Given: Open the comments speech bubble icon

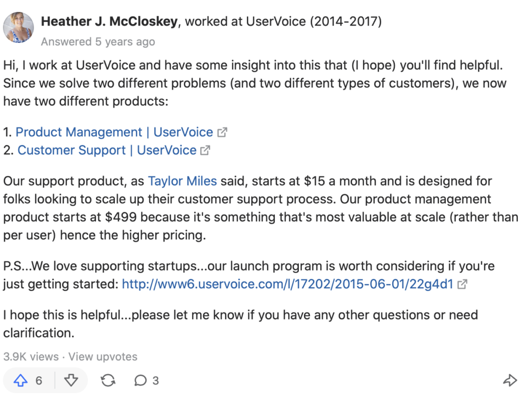Looking at the screenshot, I should point(140,380).
